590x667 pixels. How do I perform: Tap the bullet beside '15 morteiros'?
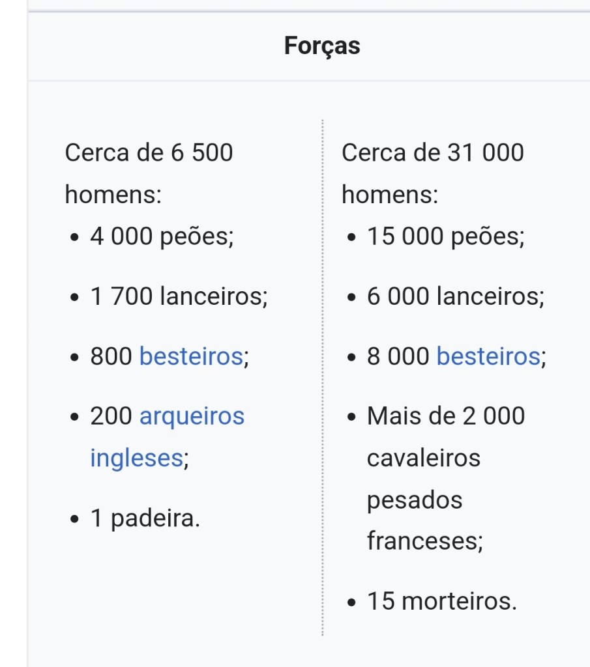352,602
